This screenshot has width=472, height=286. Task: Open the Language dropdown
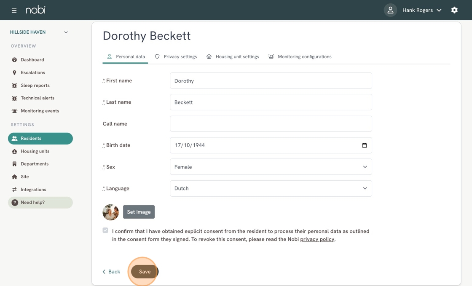[271, 188]
